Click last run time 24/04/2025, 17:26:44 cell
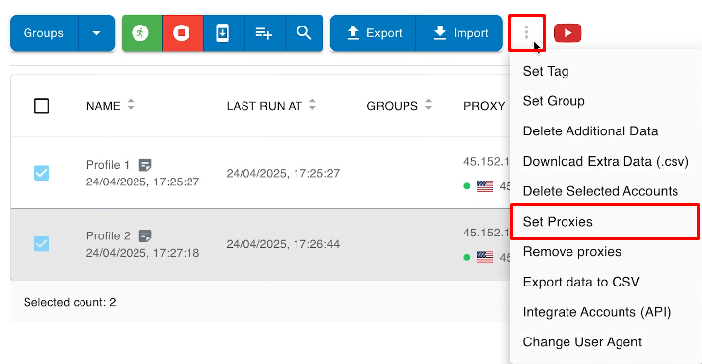Screen dimensions: 702x364 283,244
